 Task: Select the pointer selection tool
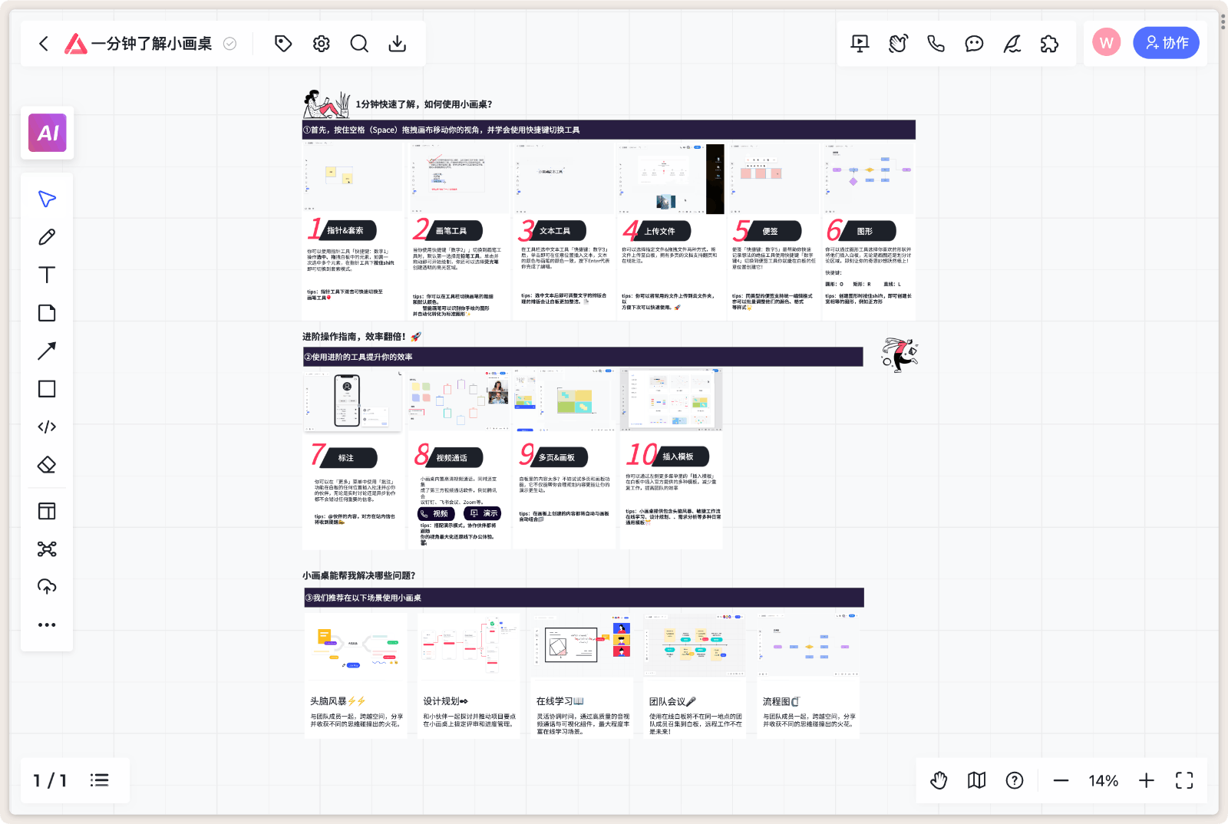(x=47, y=199)
